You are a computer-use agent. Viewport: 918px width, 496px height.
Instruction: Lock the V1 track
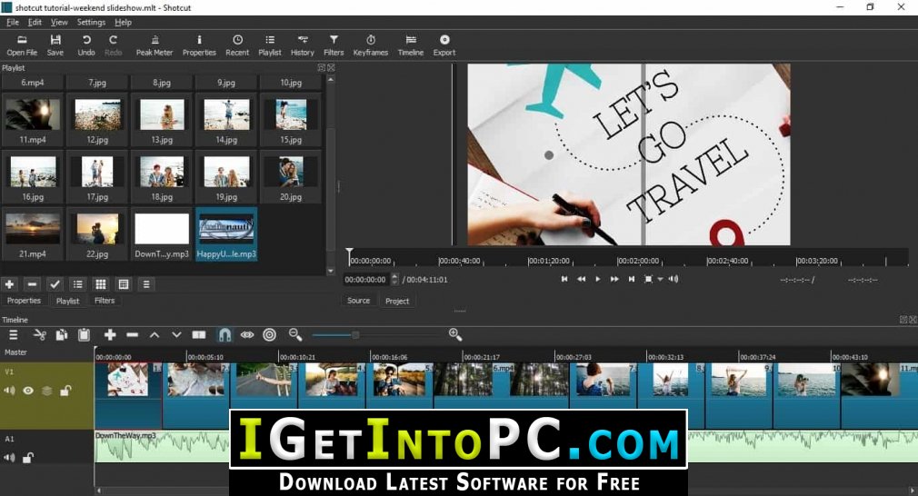point(65,390)
